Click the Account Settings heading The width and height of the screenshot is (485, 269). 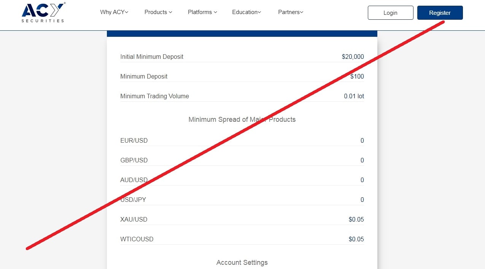pos(242,263)
